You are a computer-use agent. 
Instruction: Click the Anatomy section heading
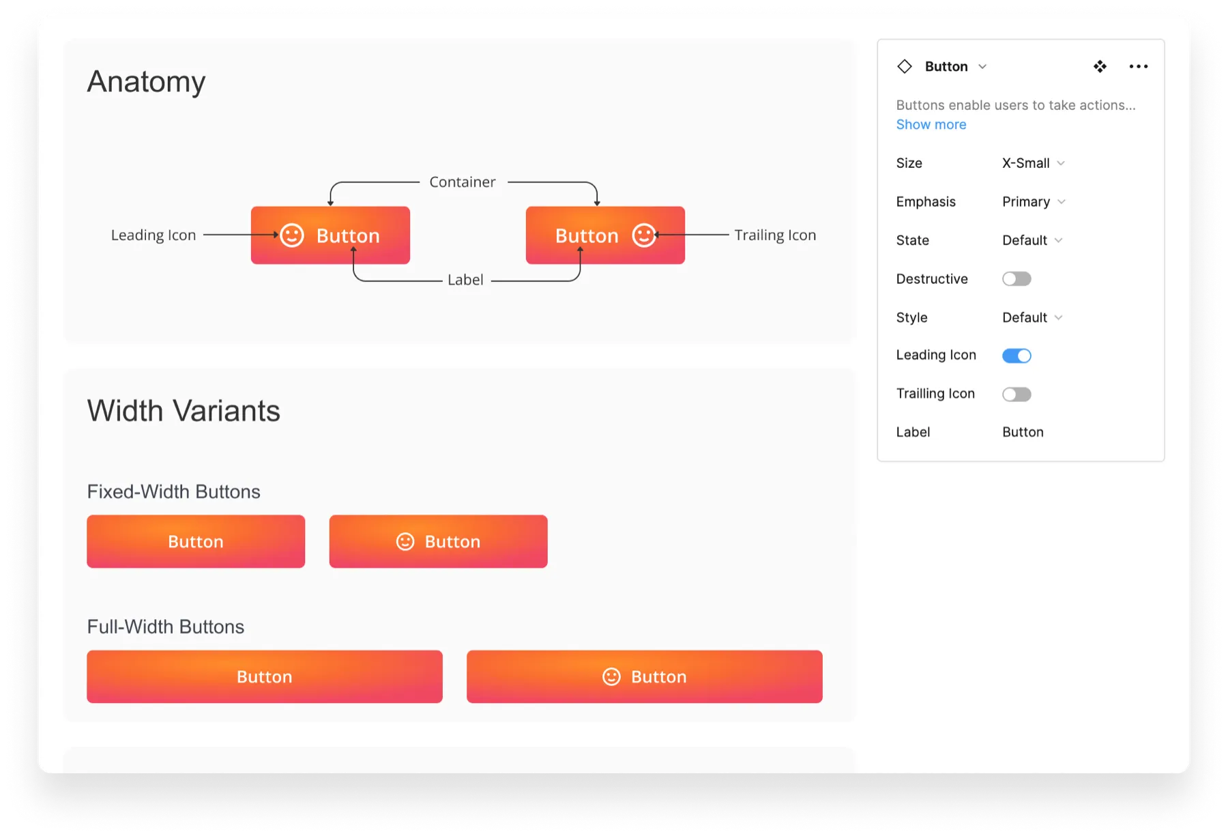coord(146,82)
